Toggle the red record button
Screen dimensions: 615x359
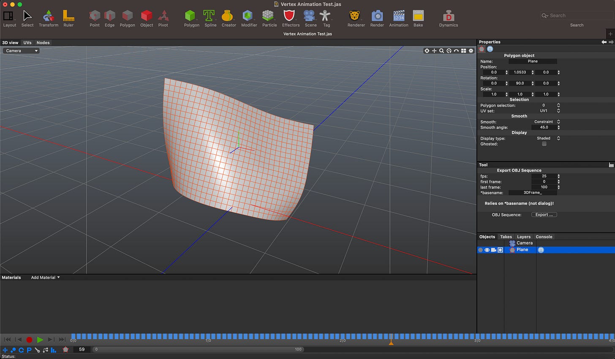click(29, 340)
